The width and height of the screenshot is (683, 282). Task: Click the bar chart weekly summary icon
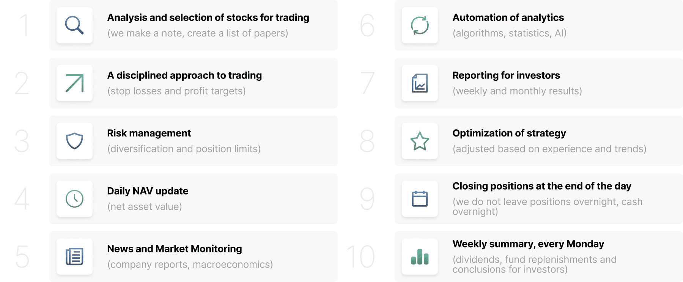pyautogui.click(x=420, y=257)
